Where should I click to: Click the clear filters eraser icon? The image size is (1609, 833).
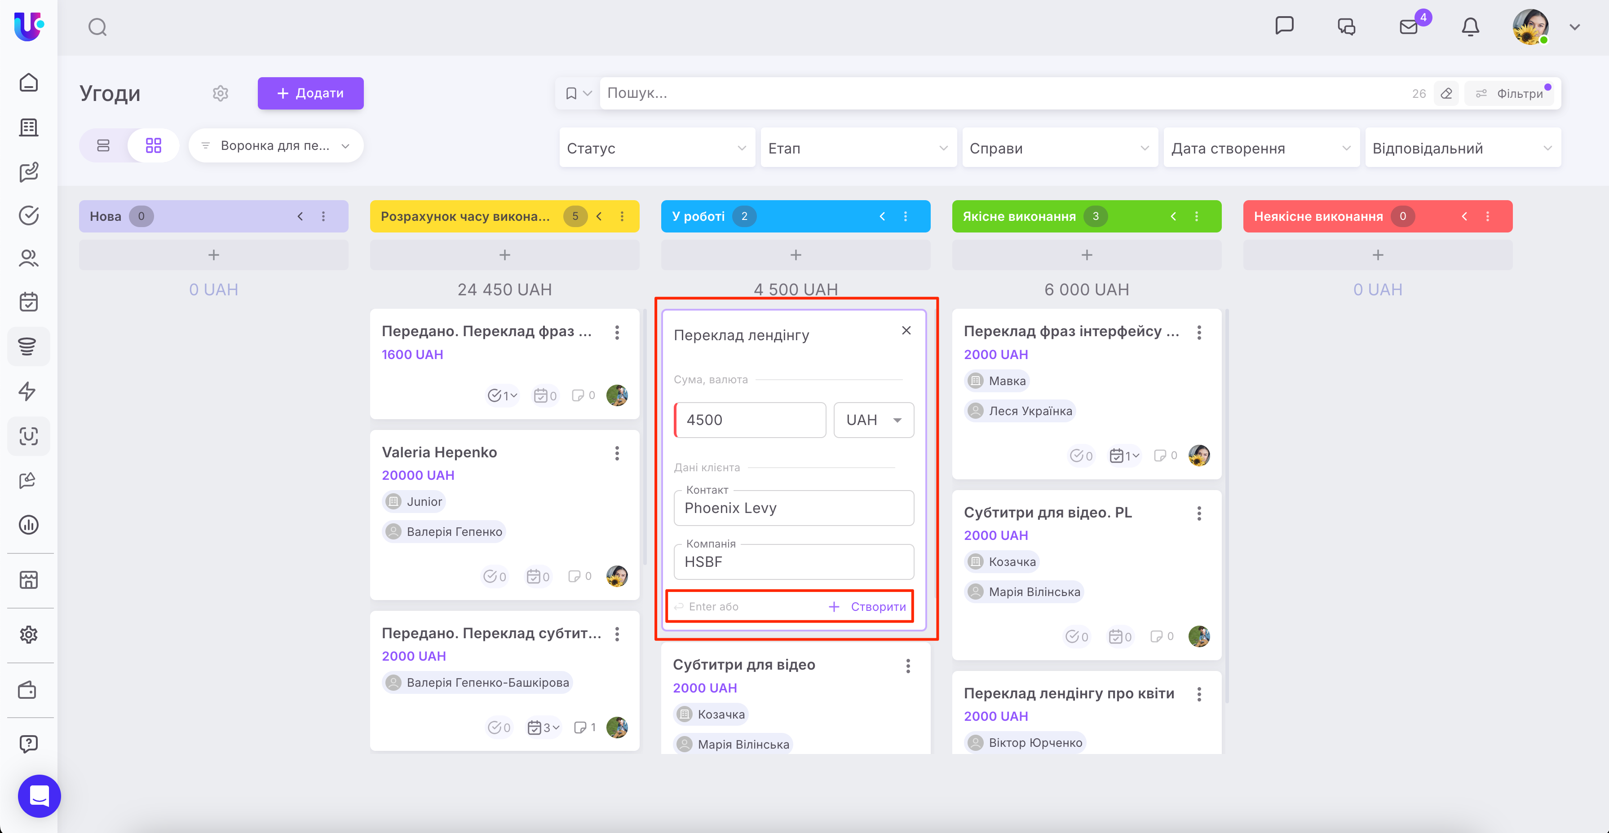[1446, 94]
